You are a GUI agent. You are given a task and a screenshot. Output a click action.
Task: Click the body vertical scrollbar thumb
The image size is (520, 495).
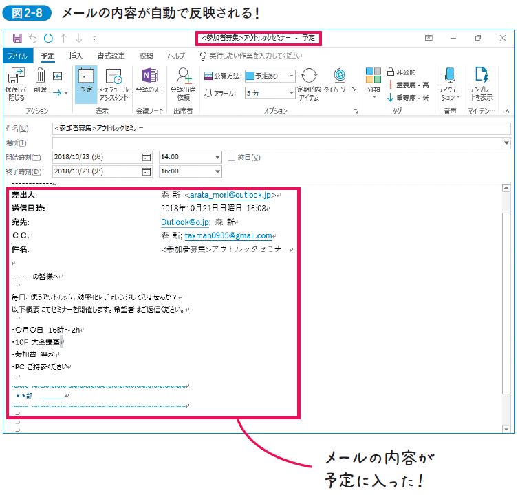[x=506, y=302]
